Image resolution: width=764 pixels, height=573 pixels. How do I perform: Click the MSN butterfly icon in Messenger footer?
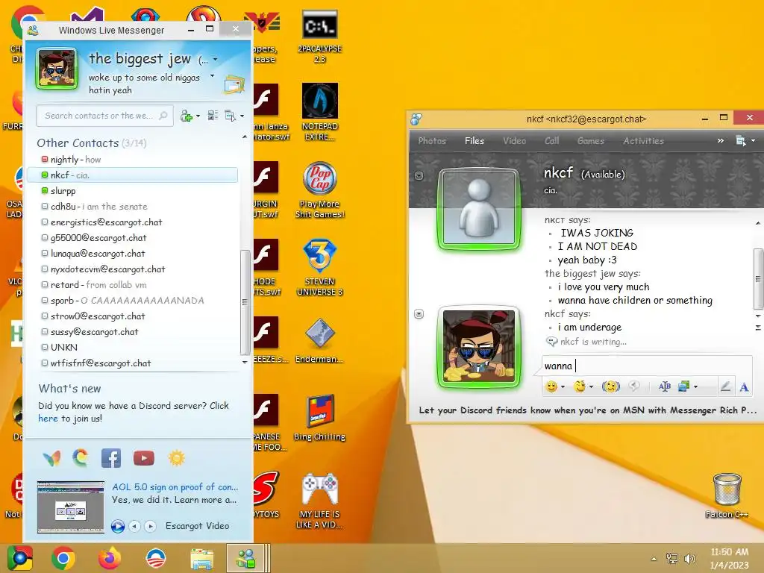coord(52,459)
